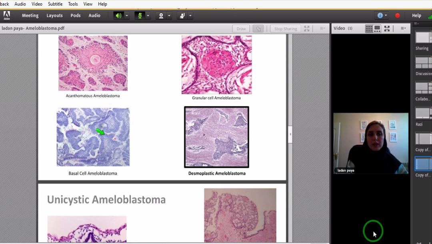Open the speaker options dropdown arrow
Image resolution: width=432 pixels, height=244 pixels.
127,16
